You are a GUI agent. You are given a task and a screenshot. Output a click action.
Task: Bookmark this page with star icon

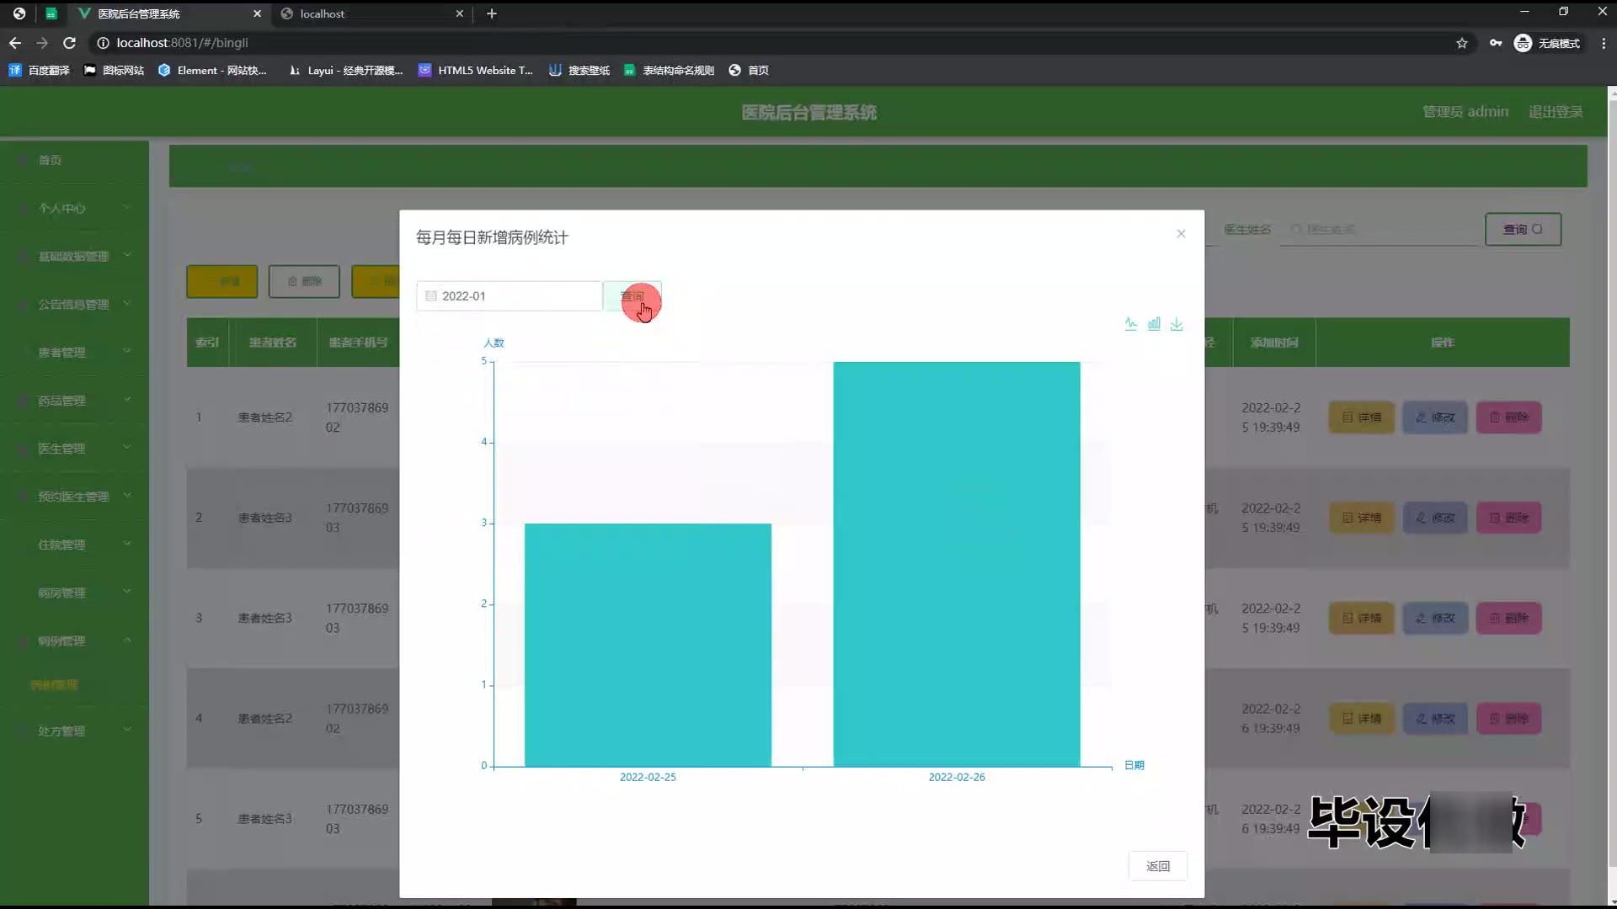tap(1462, 43)
